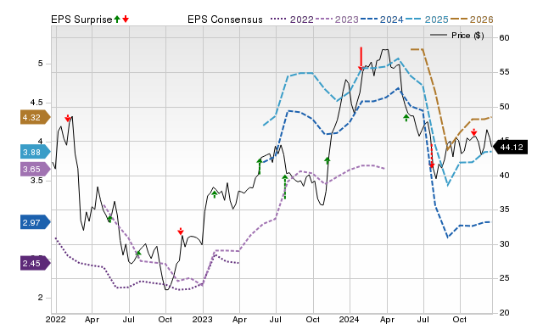Screen dimensions: 543x324
Task: Click the Apr label right after 2022
Action: [92, 319]
